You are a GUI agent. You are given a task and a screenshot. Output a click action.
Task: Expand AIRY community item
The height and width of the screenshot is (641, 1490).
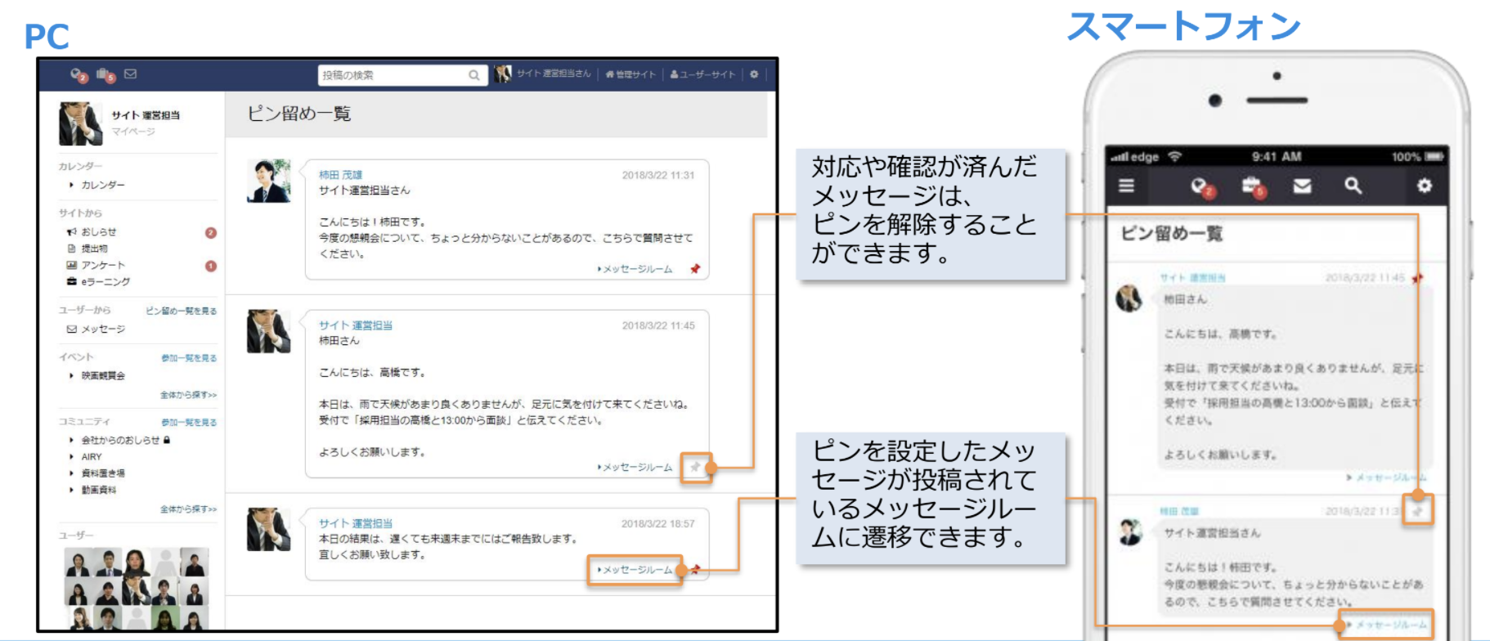click(86, 457)
